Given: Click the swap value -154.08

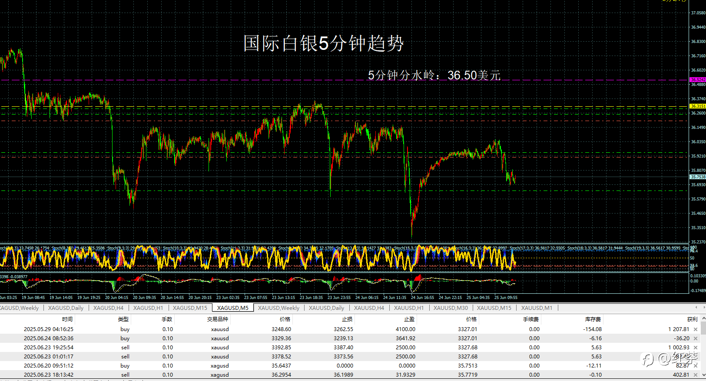Looking at the screenshot, I should [x=593, y=329].
